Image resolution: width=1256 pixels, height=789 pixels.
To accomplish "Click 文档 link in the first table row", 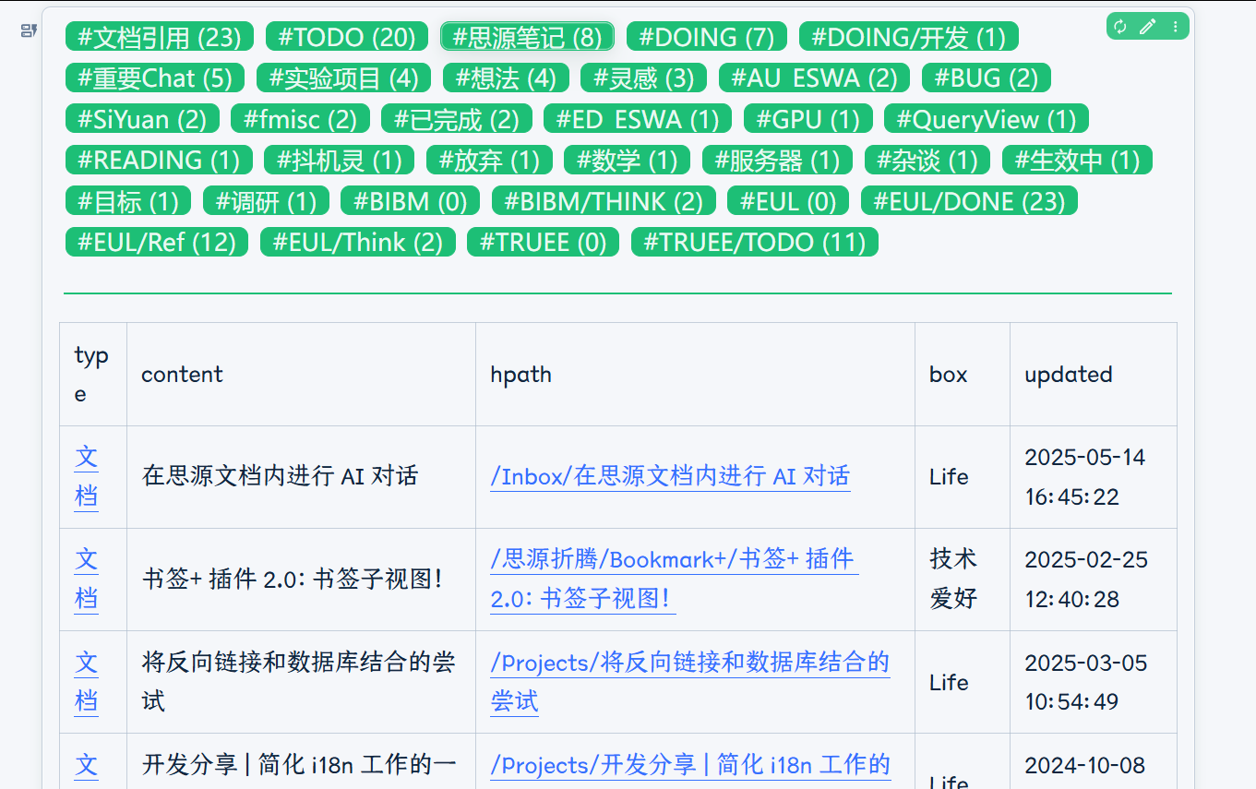I will tap(86, 477).
